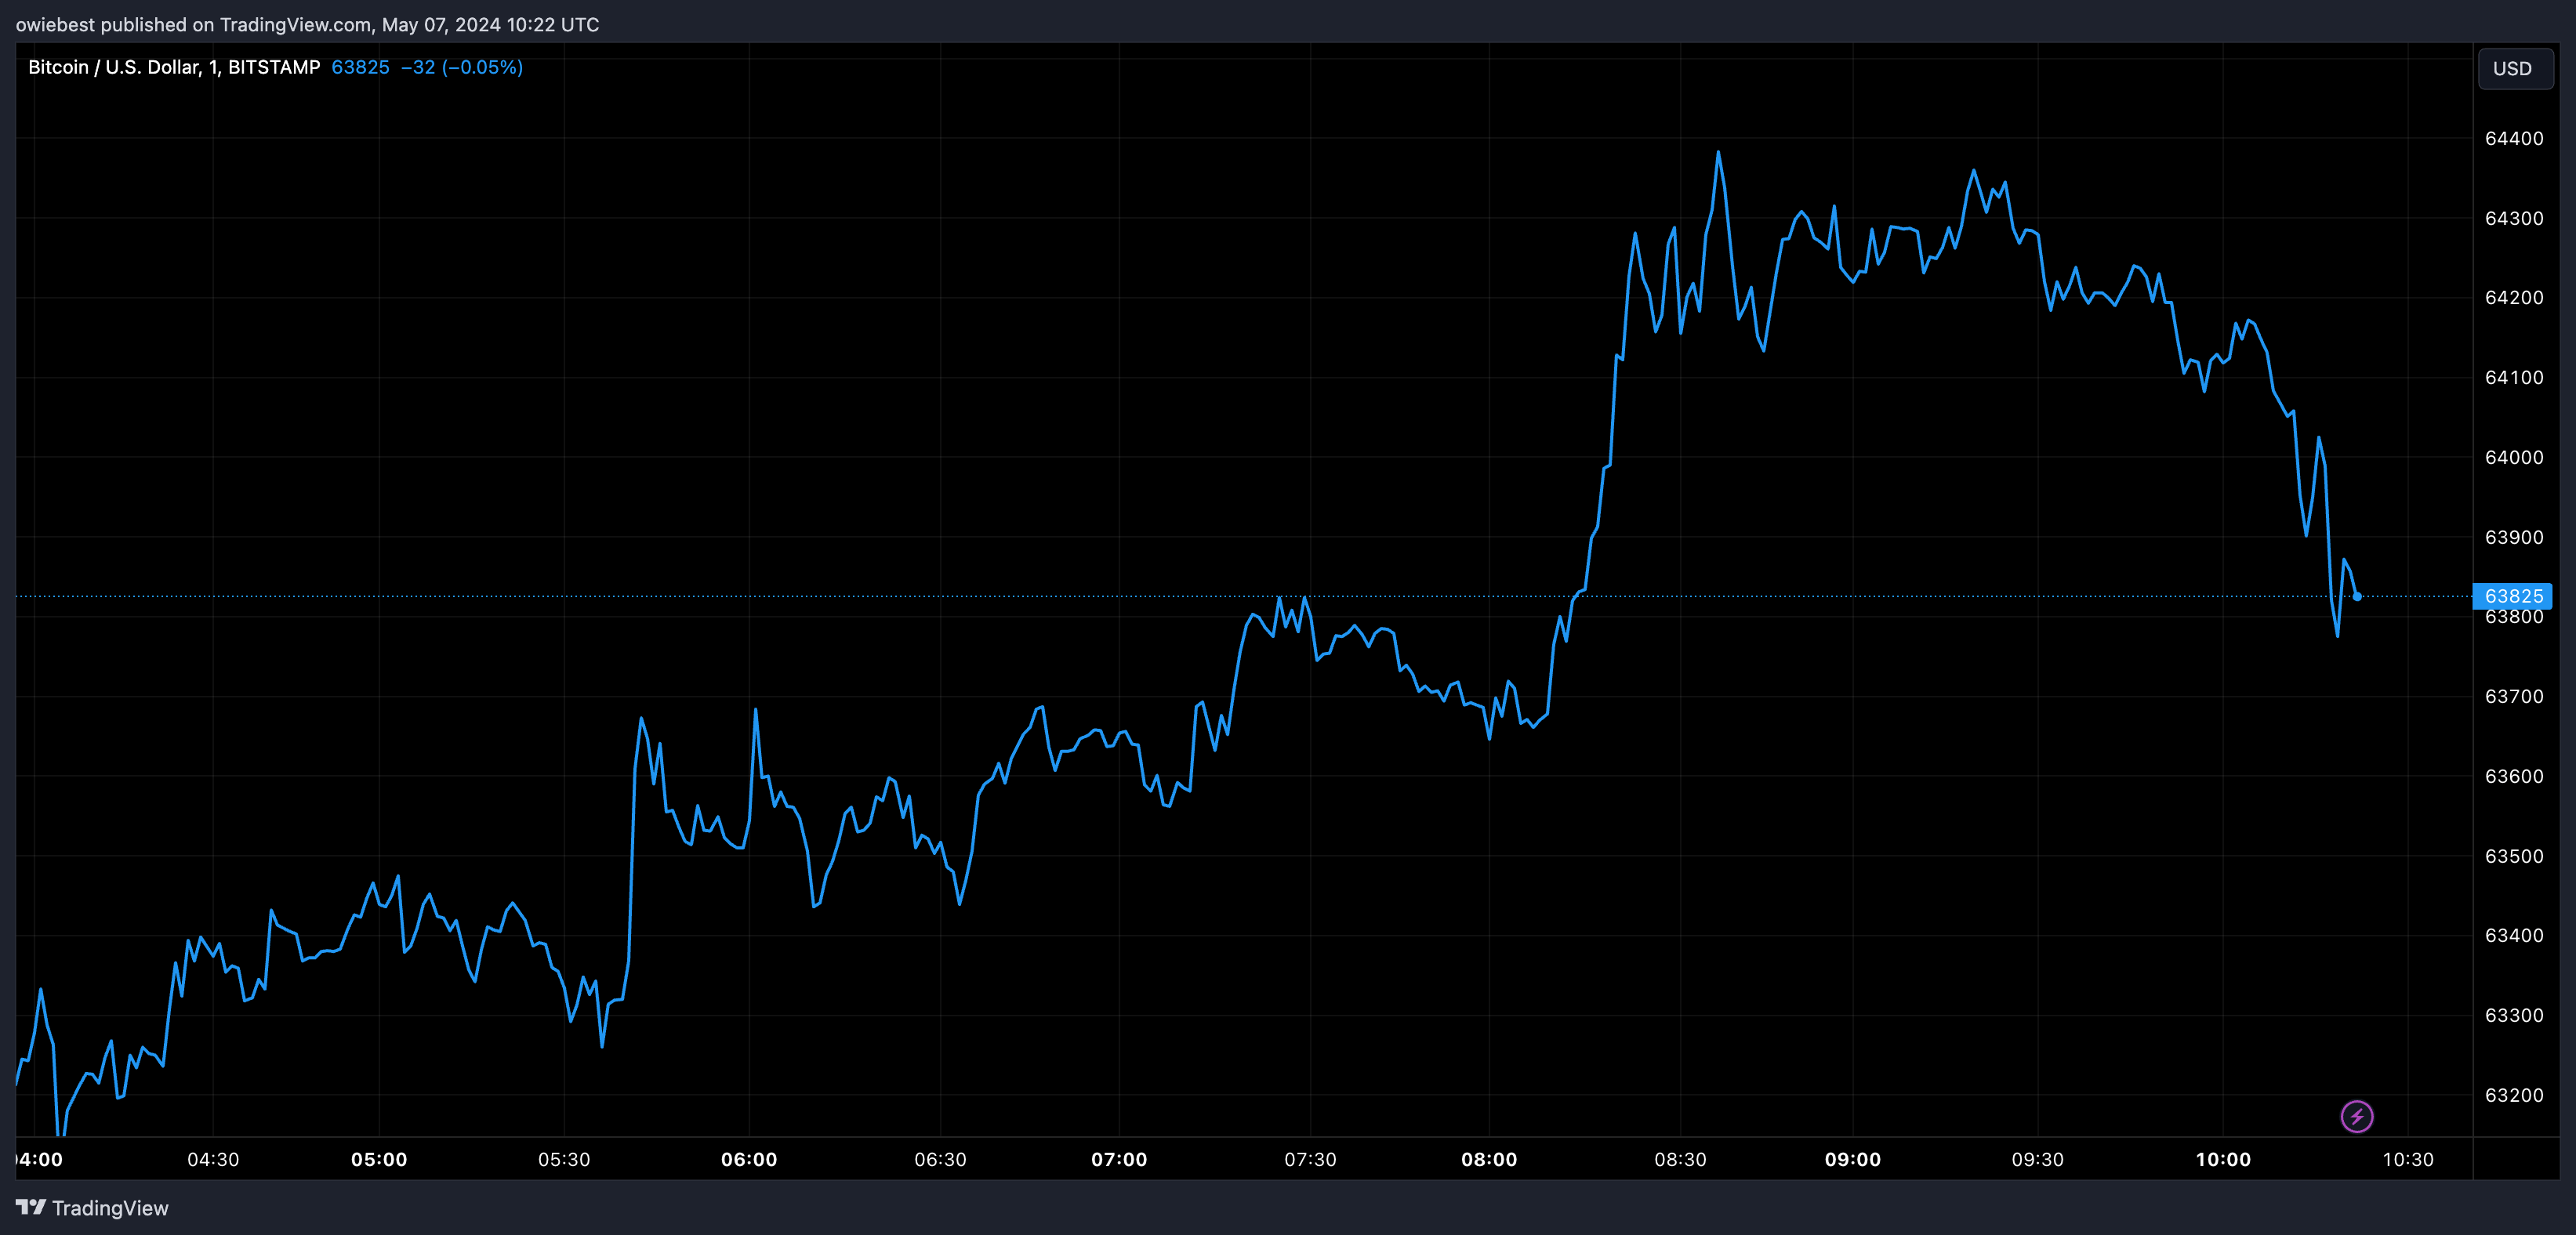
Task: Click the 63200 price axis label
Action: (2514, 1095)
